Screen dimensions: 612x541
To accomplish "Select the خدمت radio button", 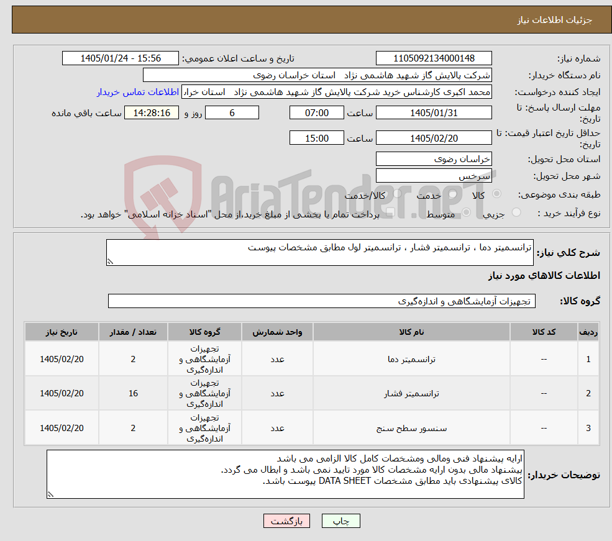I will click(453, 193).
